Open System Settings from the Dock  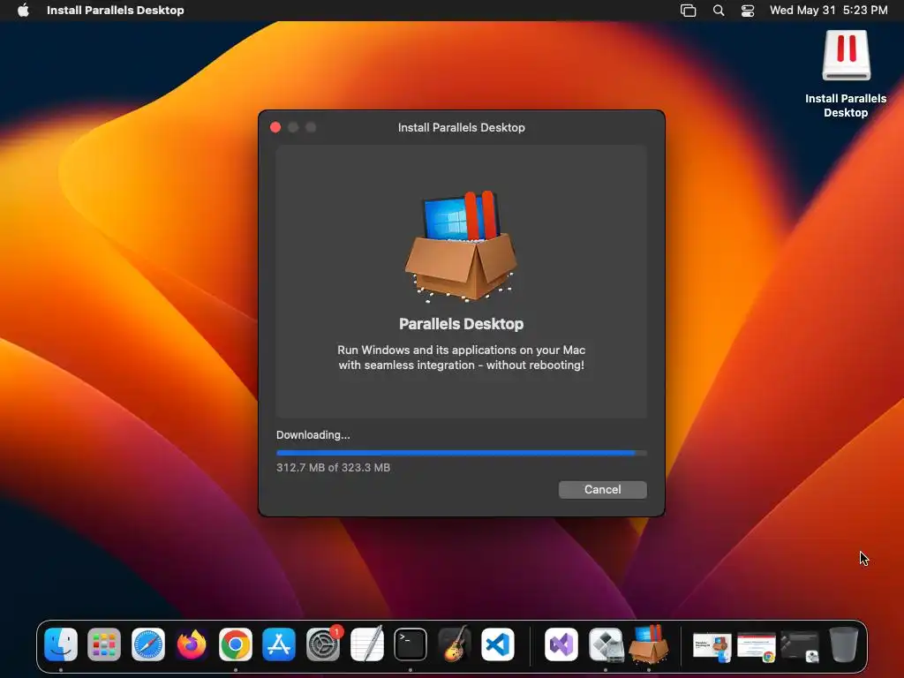(x=323, y=644)
